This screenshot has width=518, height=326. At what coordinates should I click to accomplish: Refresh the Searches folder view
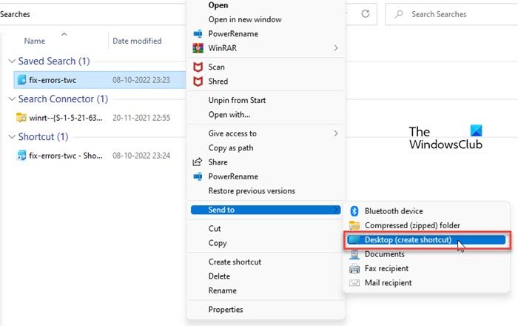tap(366, 14)
